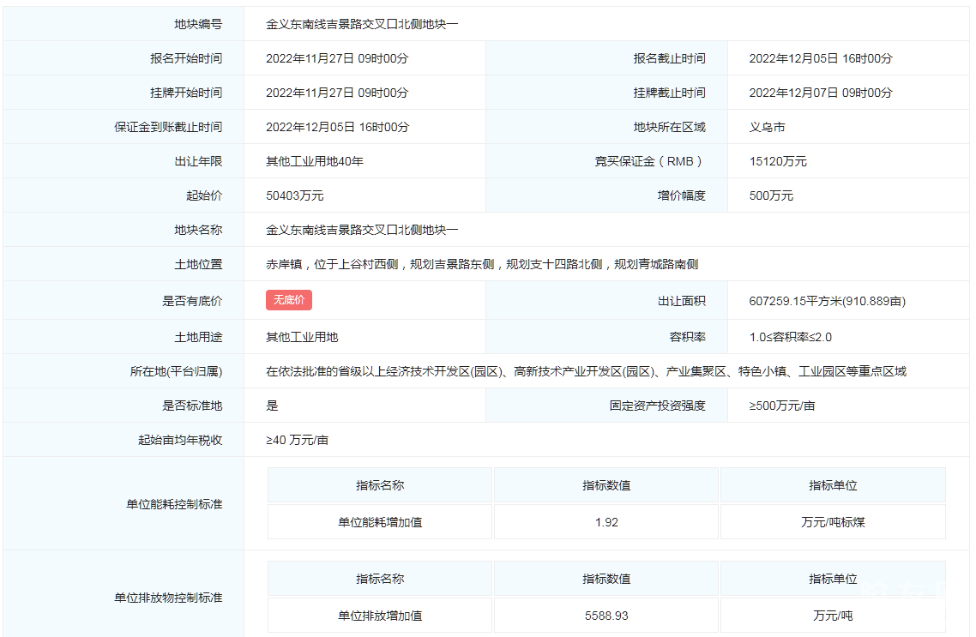Click the 土地位置 description starting with 赤岸镇
The width and height of the screenshot is (976, 637).
coord(482,264)
